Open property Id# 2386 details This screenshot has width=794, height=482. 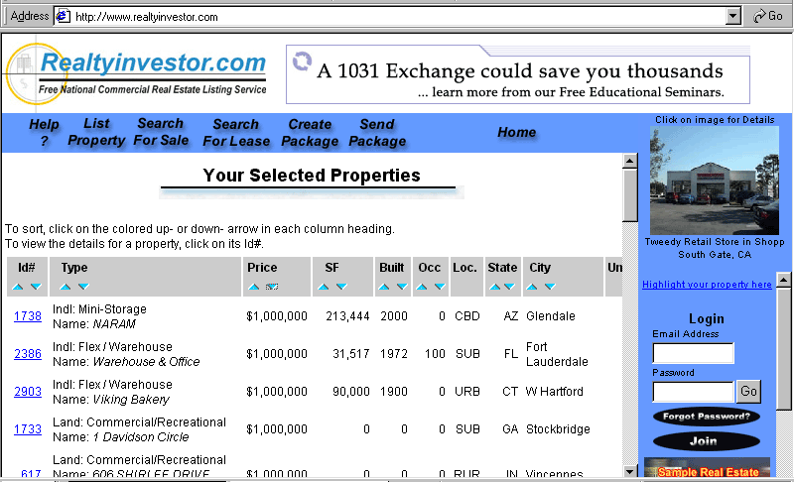coord(28,353)
